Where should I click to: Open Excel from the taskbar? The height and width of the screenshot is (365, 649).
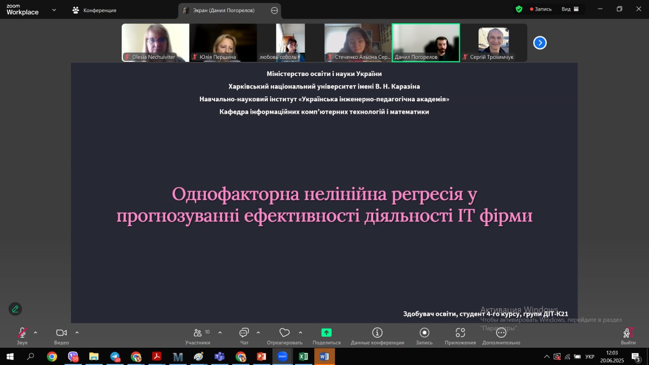coord(303,356)
